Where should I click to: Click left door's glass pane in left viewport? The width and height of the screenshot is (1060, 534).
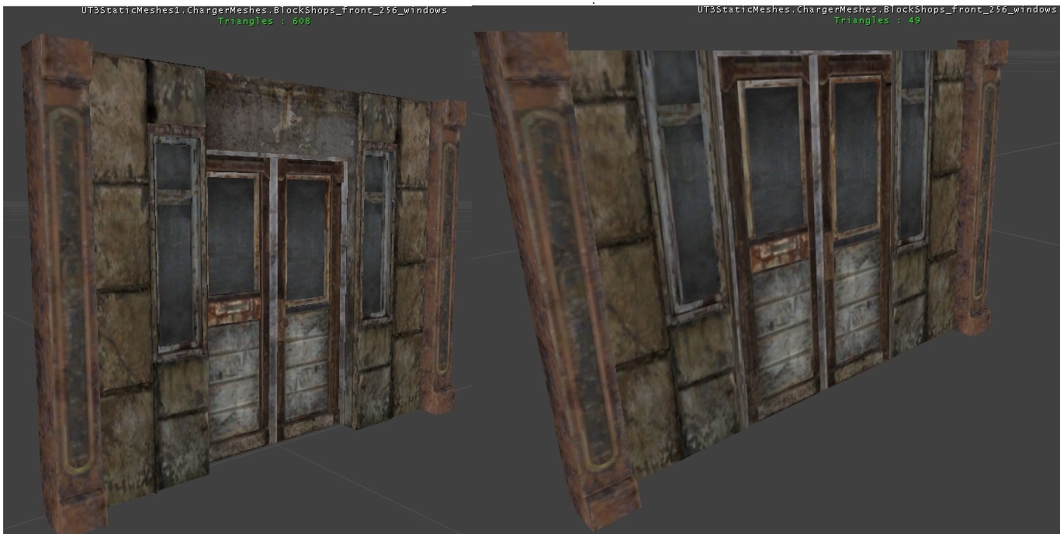(x=233, y=235)
